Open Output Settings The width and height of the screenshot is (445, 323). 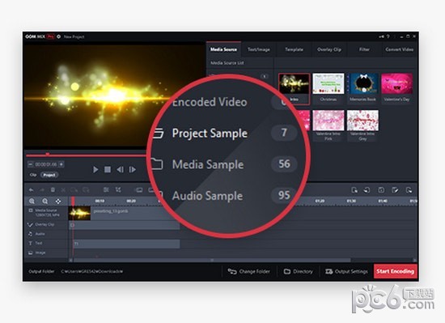pos(347,272)
